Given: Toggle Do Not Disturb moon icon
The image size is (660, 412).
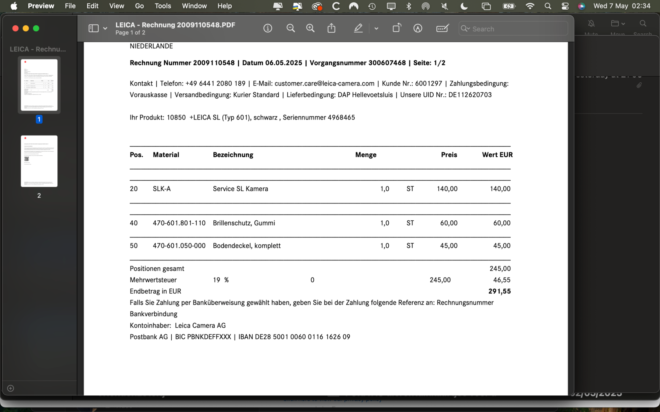Looking at the screenshot, I should tap(464, 6).
